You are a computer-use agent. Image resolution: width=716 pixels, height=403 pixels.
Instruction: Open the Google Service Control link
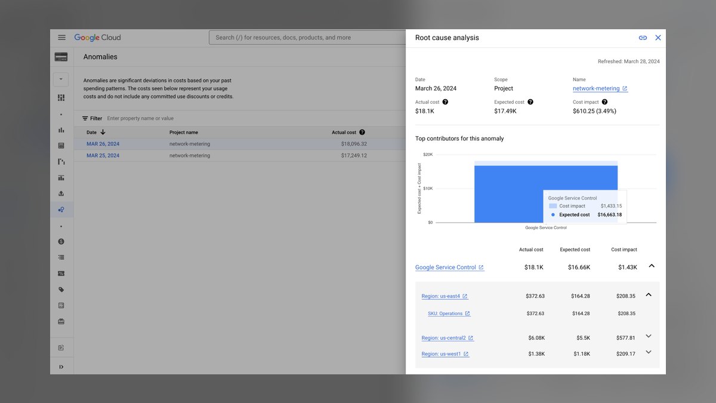449,267
